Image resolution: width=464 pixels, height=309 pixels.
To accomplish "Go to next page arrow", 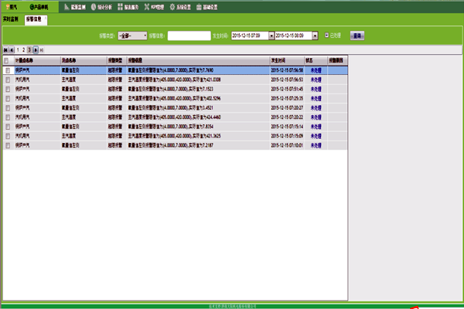I will 35,49.
